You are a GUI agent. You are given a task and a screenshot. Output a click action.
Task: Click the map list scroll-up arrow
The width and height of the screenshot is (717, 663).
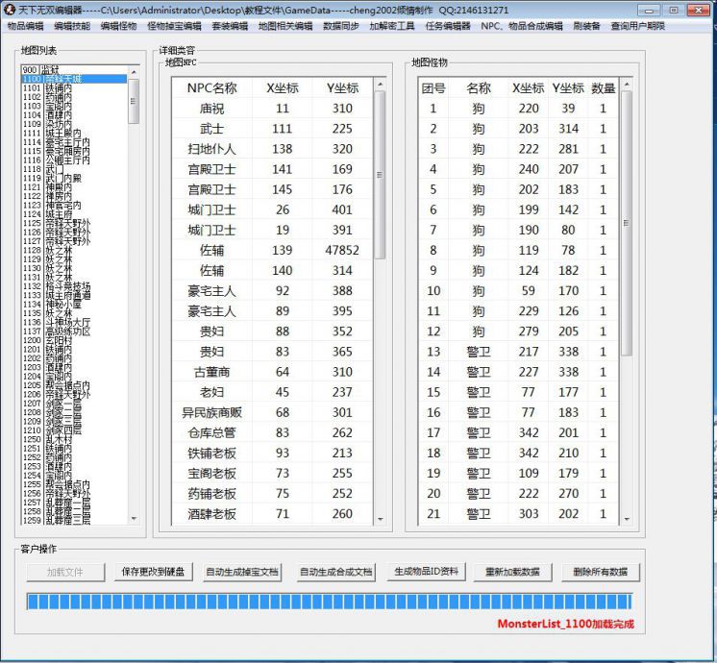coord(134,71)
